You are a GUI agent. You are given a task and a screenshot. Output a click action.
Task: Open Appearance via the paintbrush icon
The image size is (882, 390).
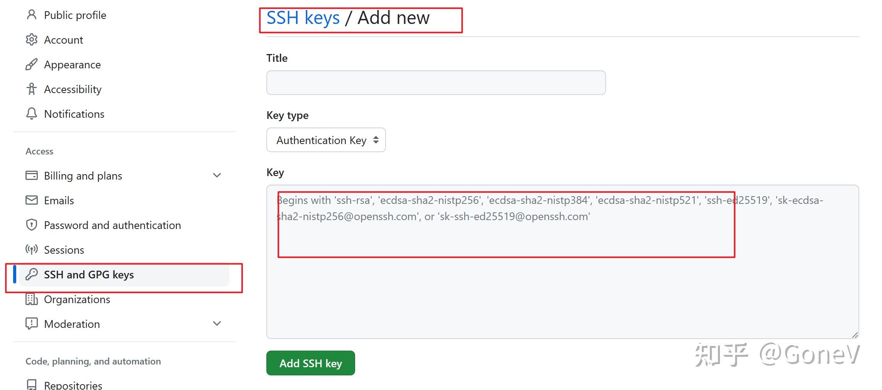click(31, 64)
